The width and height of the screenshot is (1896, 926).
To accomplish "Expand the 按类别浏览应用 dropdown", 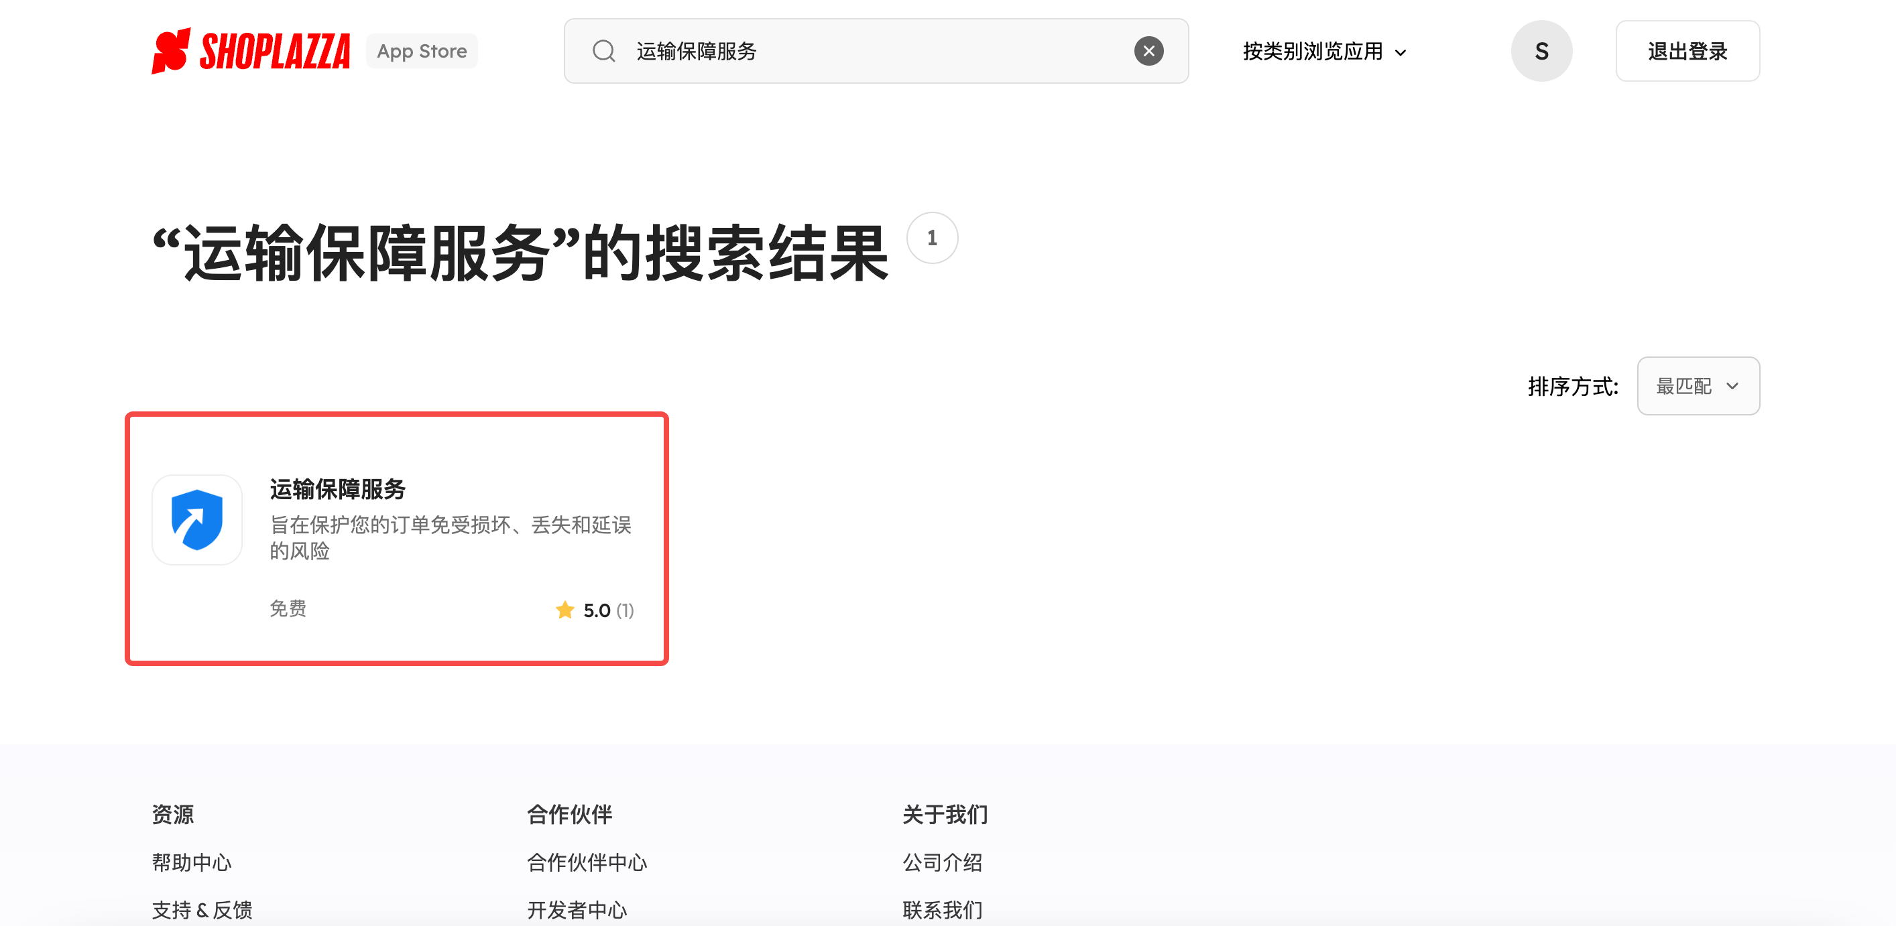I will pos(1324,52).
